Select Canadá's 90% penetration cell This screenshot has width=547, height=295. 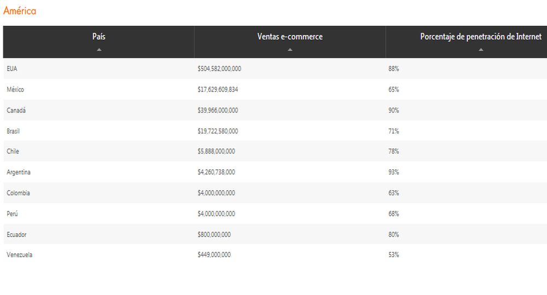pos(393,110)
